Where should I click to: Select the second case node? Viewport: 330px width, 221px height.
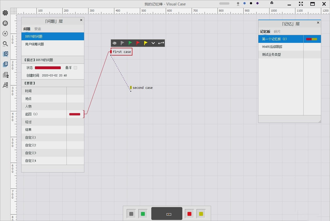[x=141, y=88]
